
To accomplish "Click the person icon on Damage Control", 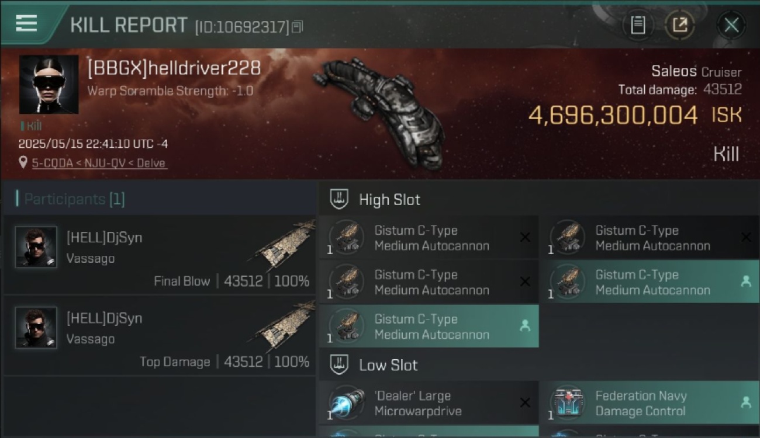I will coord(746,402).
